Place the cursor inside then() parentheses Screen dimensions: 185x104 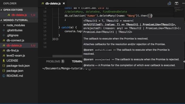coord(150,16)
